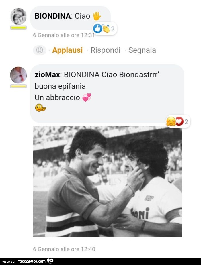Click Segnala to report the comment

click(x=142, y=50)
